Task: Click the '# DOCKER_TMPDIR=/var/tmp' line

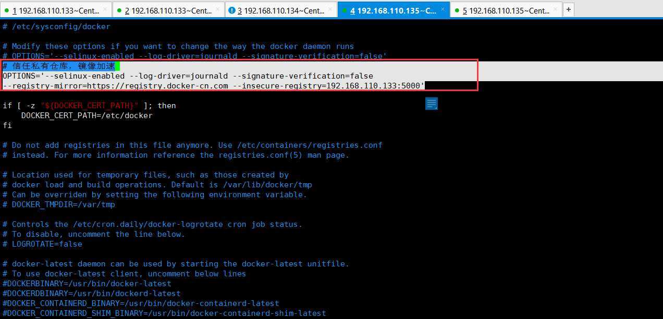Action: pyautogui.click(x=59, y=205)
